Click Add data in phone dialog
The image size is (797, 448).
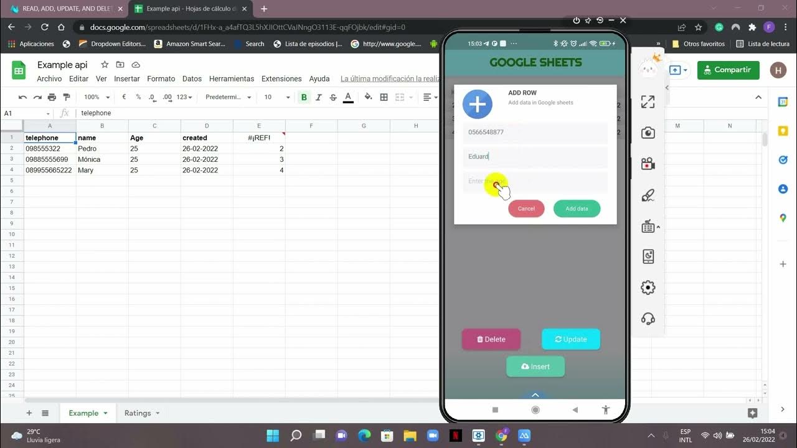click(577, 208)
